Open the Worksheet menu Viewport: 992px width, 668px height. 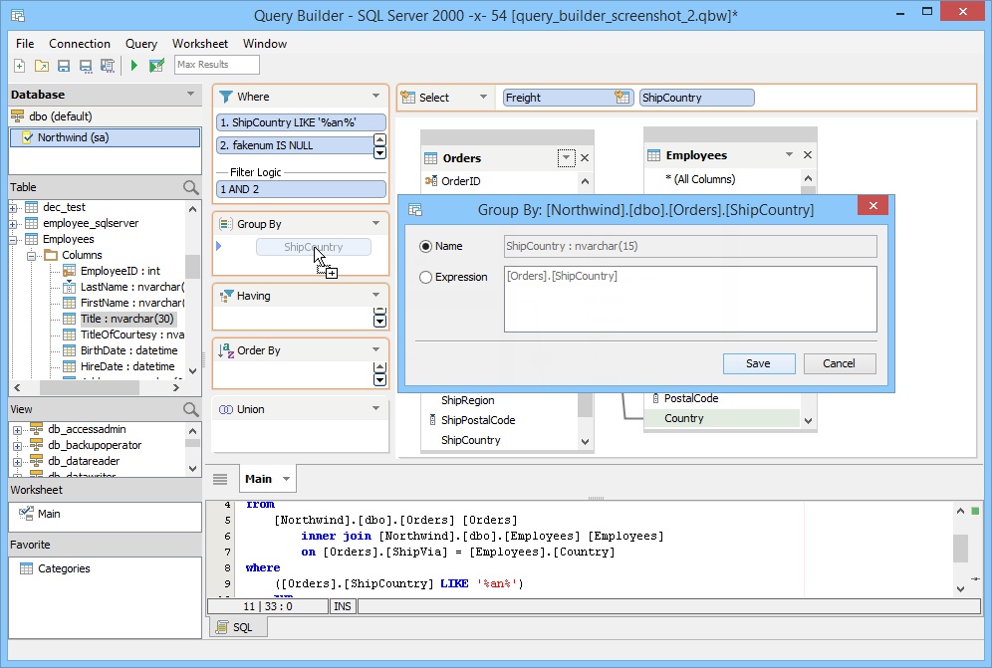coord(200,44)
